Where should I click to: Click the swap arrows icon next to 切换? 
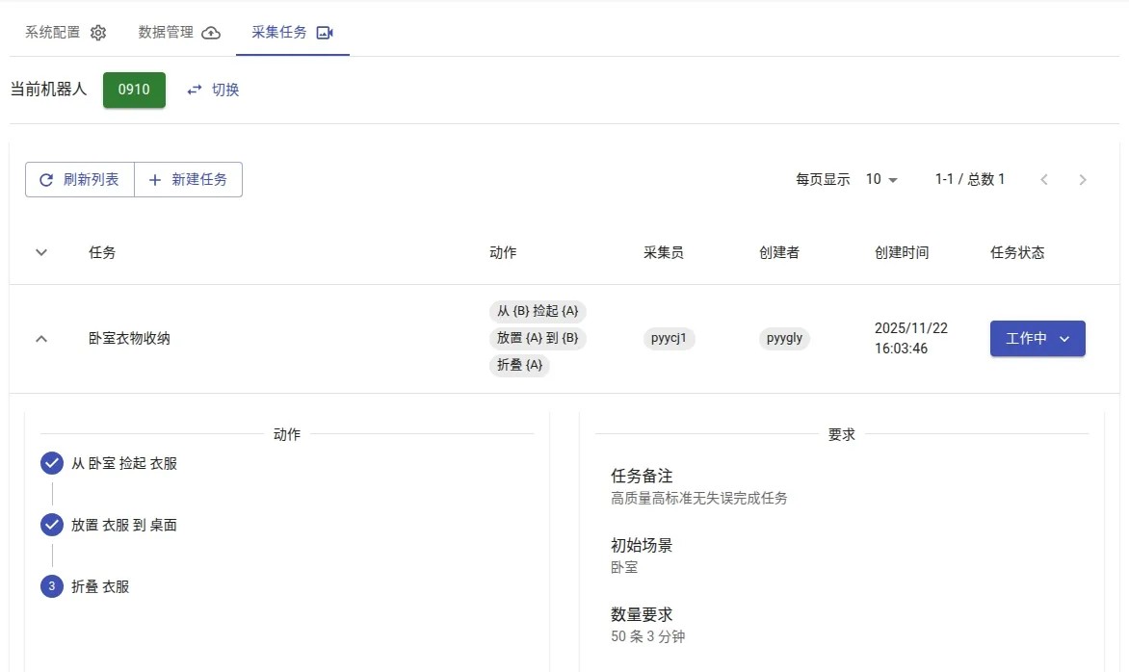click(x=195, y=90)
